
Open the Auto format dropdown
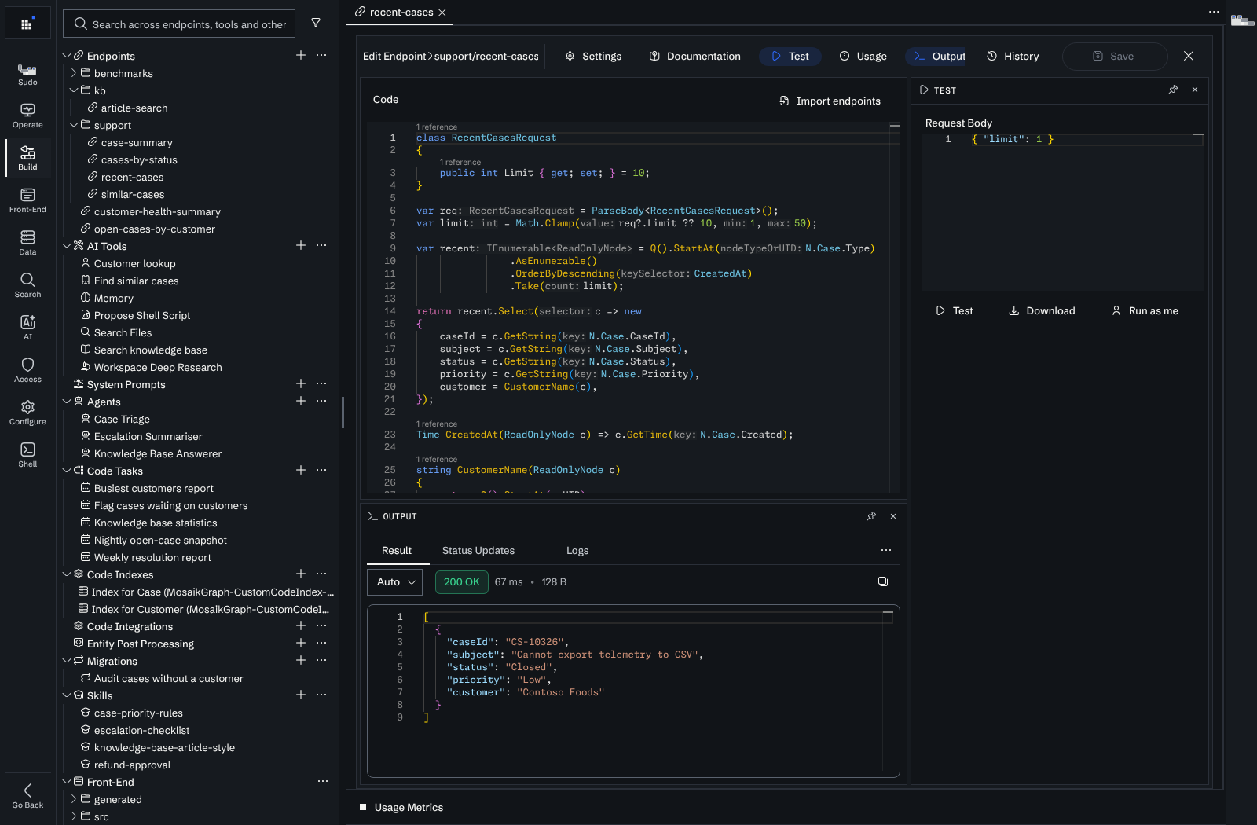(x=395, y=582)
